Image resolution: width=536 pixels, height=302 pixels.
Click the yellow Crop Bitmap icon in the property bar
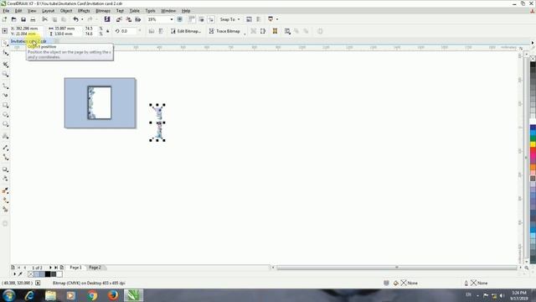pyautogui.click(x=275, y=31)
